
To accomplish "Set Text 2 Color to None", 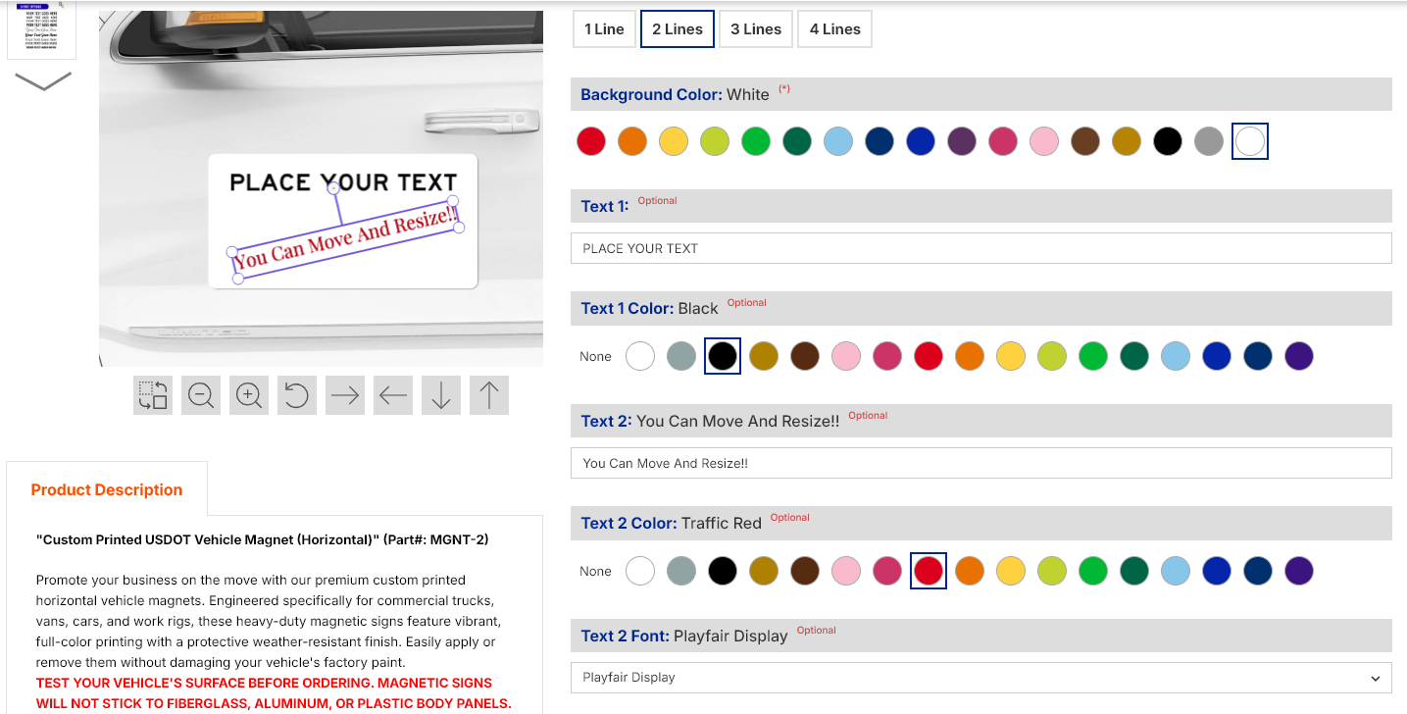I will [595, 571].
